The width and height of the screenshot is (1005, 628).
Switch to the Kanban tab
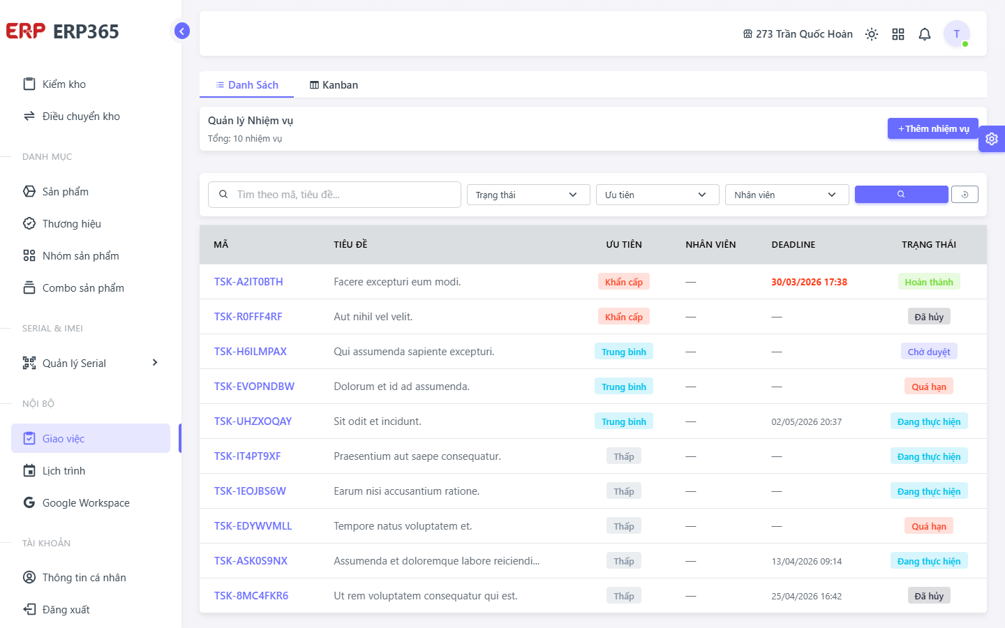(x=334, y=84)
